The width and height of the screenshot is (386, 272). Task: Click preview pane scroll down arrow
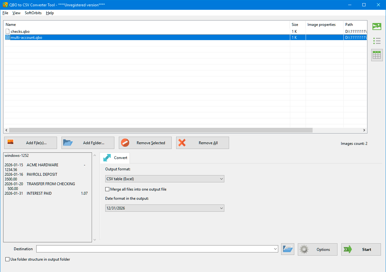[95, 240]
